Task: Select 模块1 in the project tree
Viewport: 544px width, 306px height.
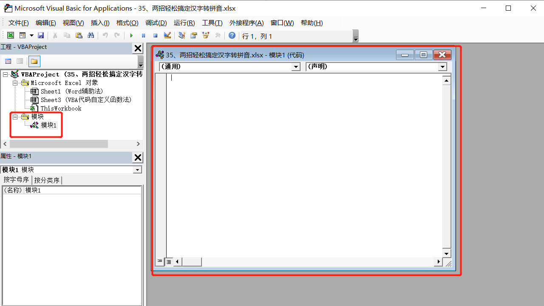Action: pos(48,125)
